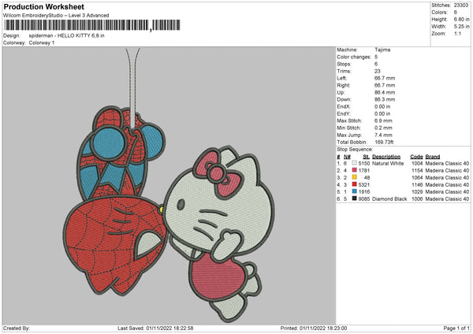Click the Natural White color swatch
This screenshot has height=334, width=473.
(x=356, y=163)
